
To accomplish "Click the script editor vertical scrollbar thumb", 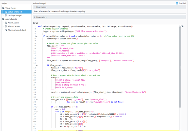I will pyautogui.click(x=180, y=67).
